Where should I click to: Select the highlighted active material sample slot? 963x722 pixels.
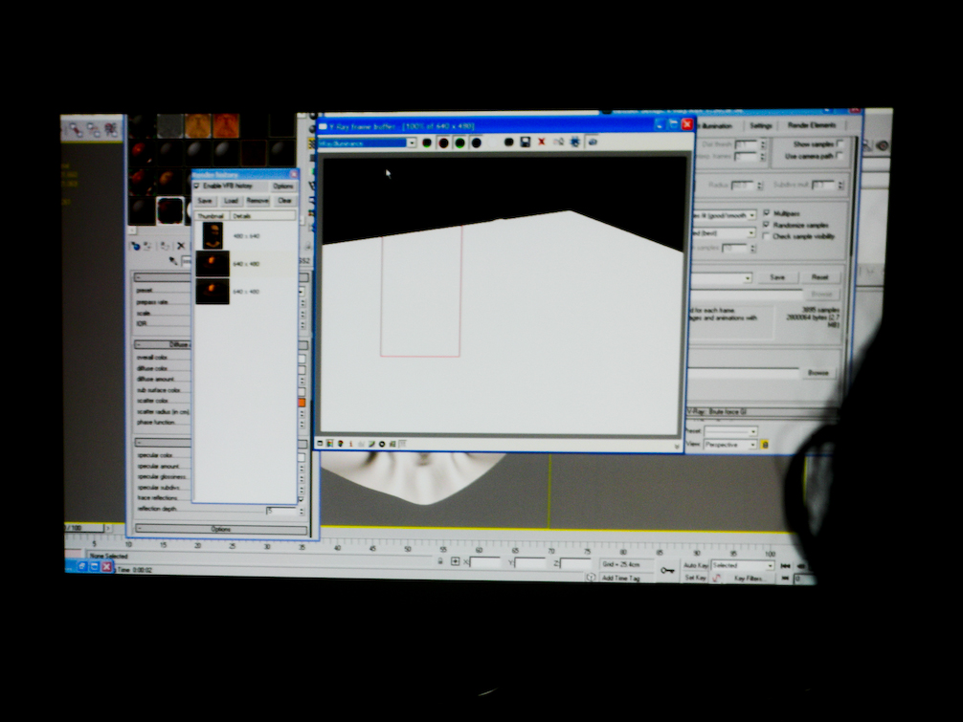[169, 209]
